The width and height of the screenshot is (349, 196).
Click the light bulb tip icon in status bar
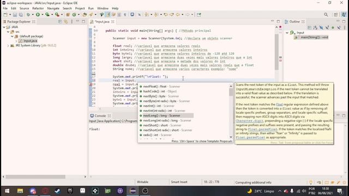pos(311,182)
